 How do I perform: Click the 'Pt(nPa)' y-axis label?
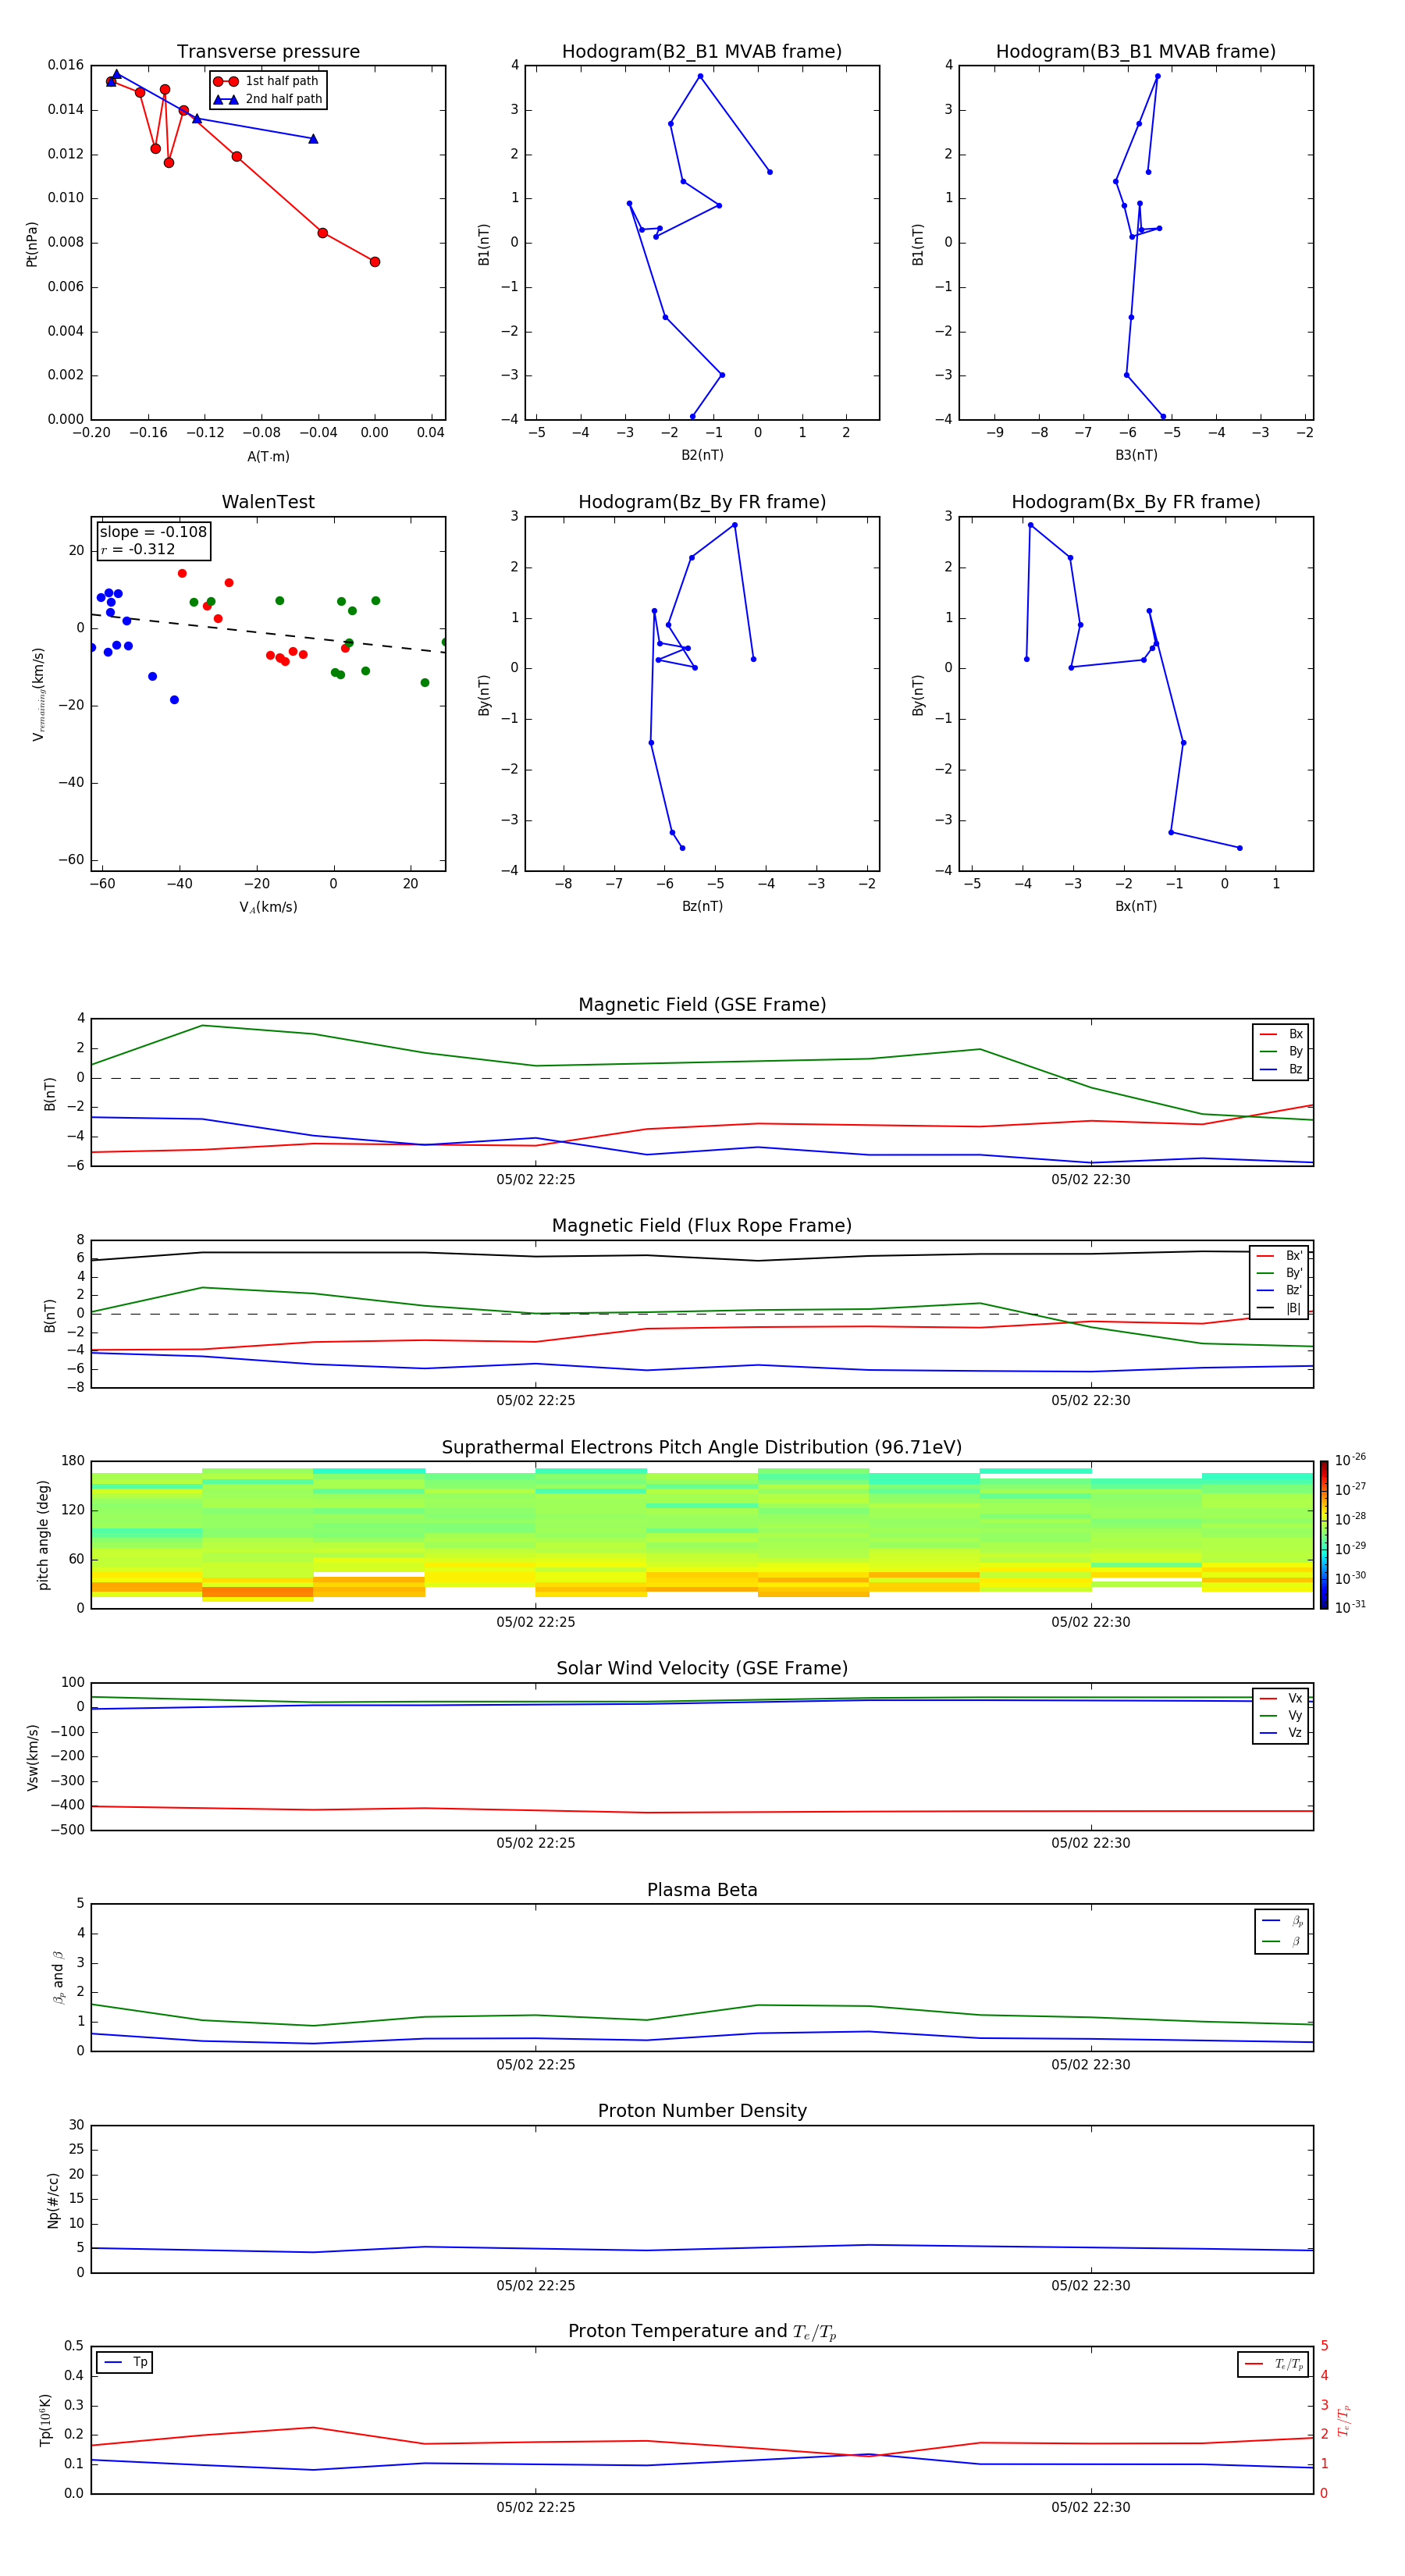pos(32,244)
